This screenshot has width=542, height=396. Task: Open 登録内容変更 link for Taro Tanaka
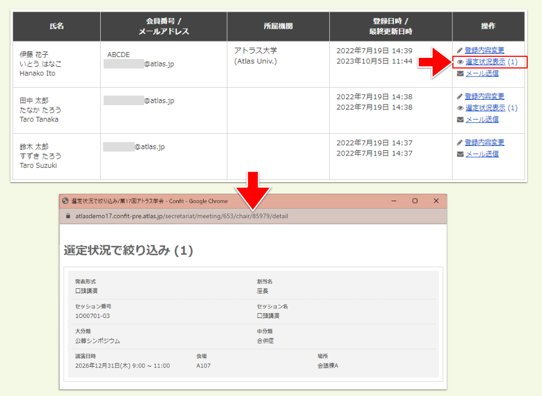click(x=484, y=97)
